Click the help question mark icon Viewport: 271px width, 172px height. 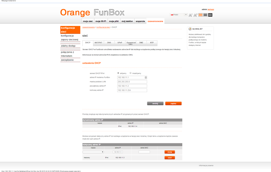click(190, 29)
